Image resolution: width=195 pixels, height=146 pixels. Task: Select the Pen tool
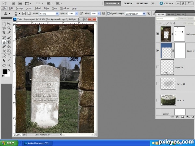pos(4,56)
